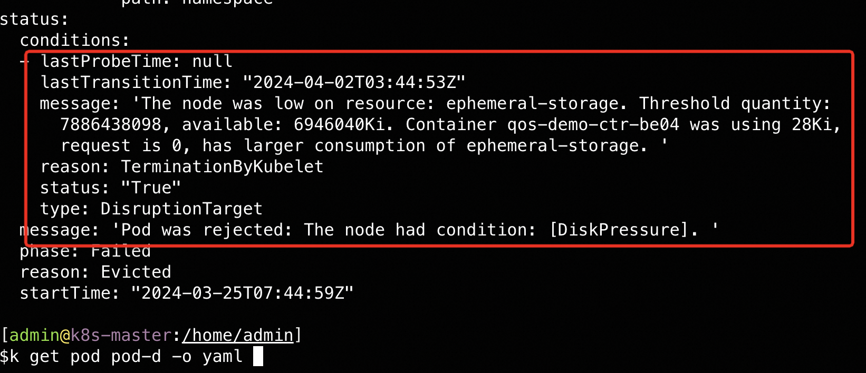866x373 pixels.
Task: Click the null value after lastProbeTime
Action: (212, 61)
